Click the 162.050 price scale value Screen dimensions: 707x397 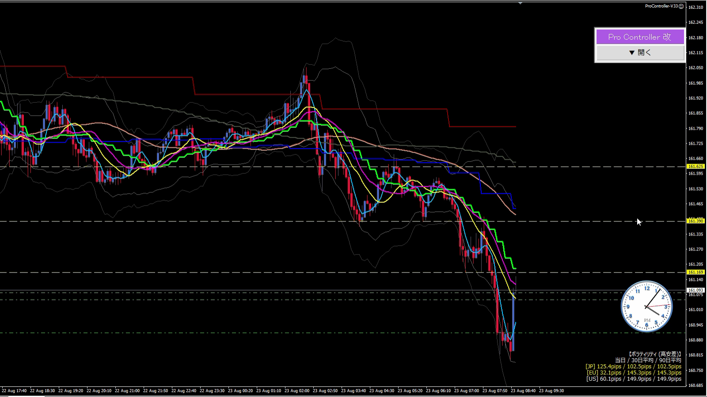(x=696, y=67)
